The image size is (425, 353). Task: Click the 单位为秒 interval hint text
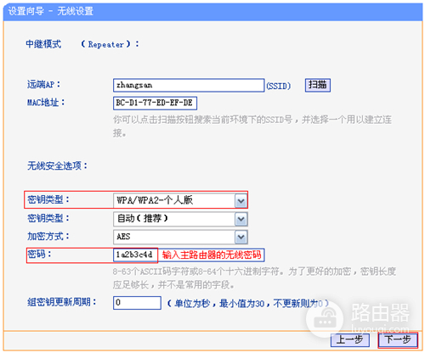click(x=248, y=304)
